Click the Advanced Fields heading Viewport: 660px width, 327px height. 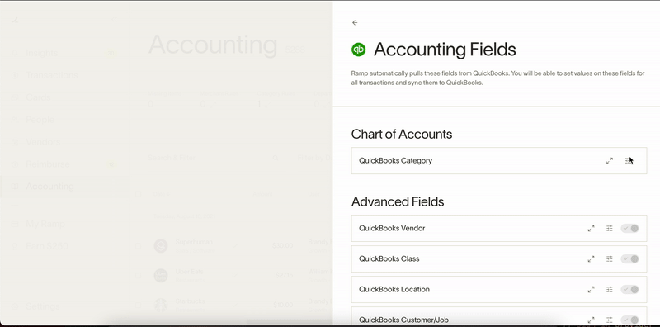(398, 201)
